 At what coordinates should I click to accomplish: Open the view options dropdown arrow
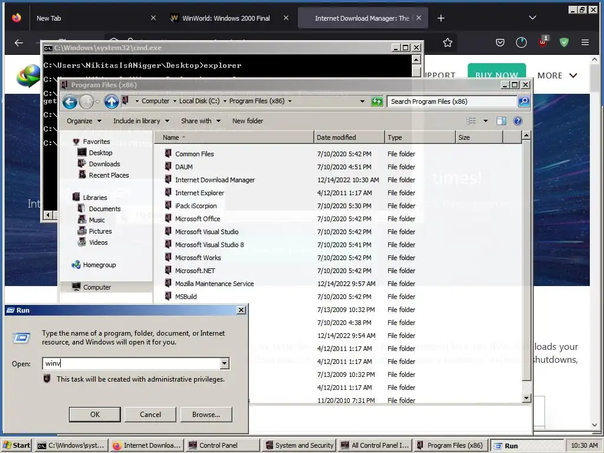click(485, 121)
